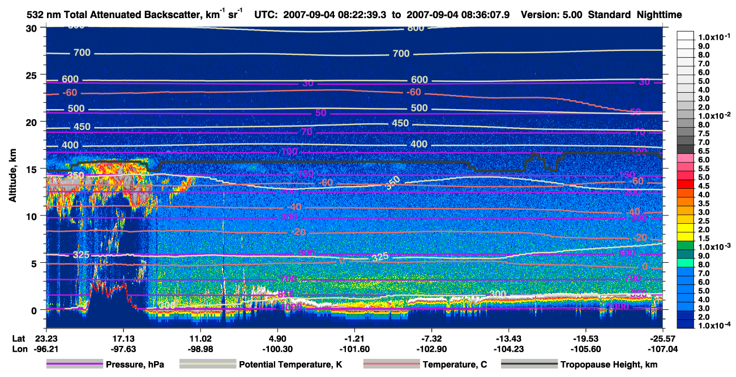Click the '450' potential temperature label at plot center

pyautogui.click(x=400, y=123)
